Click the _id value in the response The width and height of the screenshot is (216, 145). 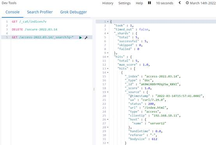pos(159,84)
